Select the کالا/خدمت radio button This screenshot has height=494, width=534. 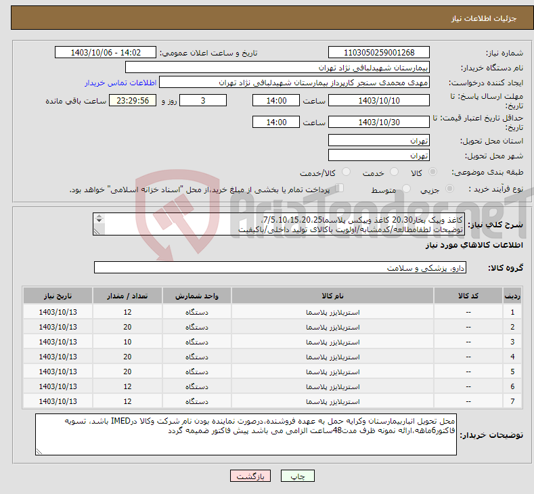346,172
